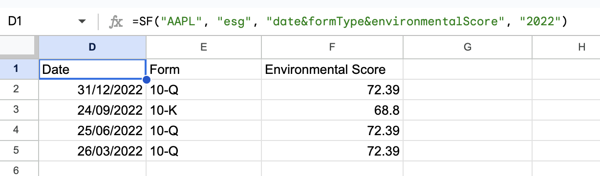Screen dimensions: 600x176
Task: Select column D header
Action: point(92,47)
